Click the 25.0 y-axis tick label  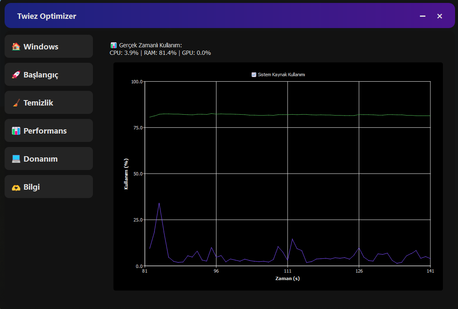click(x=138, y=220)
